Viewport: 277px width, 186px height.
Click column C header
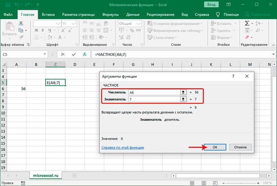tap(55, 64)
